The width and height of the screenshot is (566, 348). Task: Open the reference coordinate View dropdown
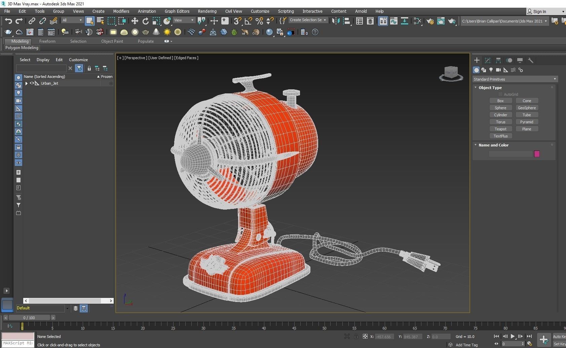click(x=184, y=20)
